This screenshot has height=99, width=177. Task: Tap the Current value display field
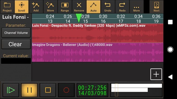pyautogui.click(x=16, y=61)
